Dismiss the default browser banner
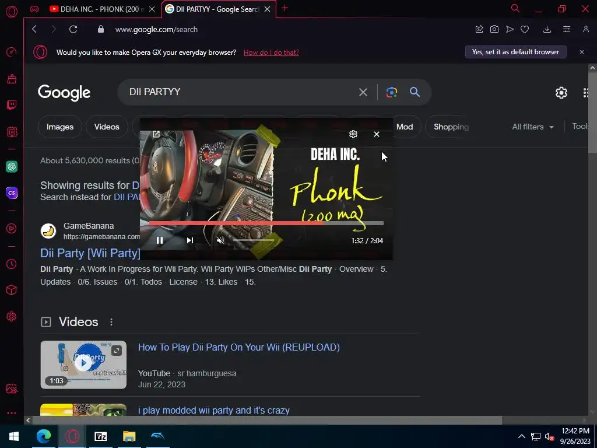 [582, 52]
